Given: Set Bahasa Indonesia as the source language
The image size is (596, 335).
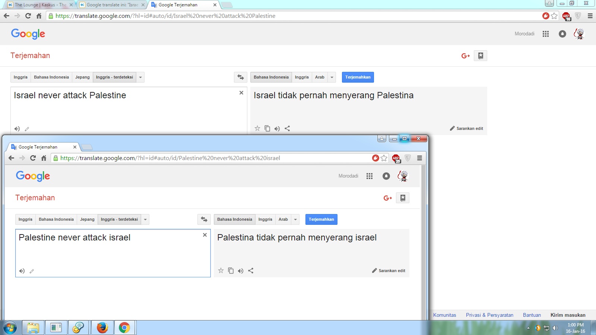Looking at the screenshot, I should click(56, 219).
